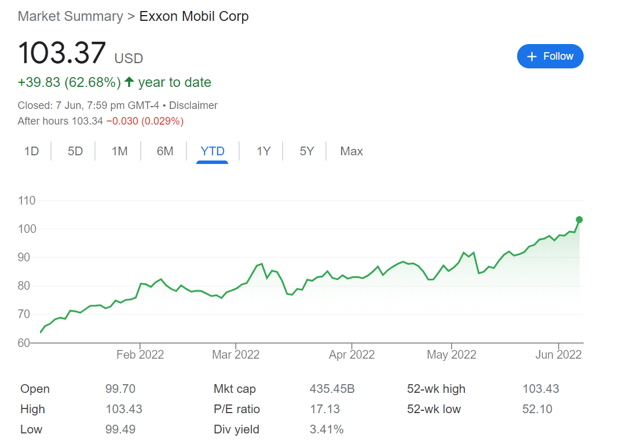Select the YTD tab
The height and width of the screenshot is (445, 619).
[213, 151]
